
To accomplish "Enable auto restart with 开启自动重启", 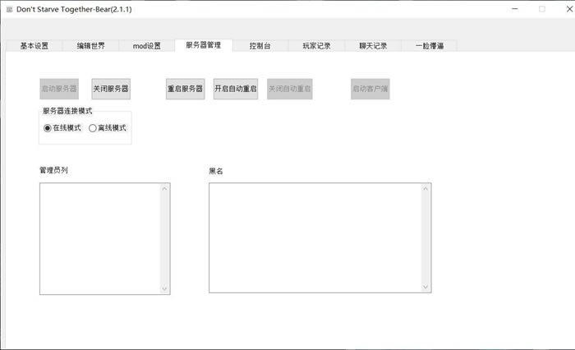I will click(236, 89).
